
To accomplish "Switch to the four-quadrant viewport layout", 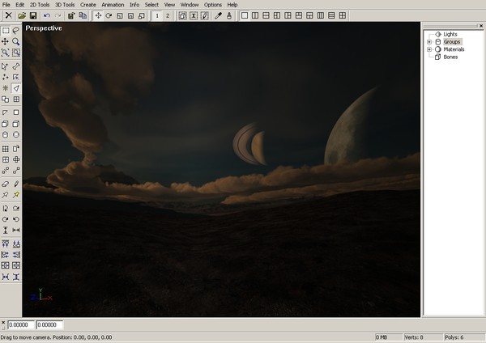I will [343, 15].
